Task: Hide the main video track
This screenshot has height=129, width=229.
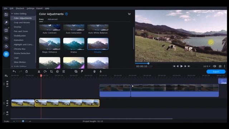Action: tap(7, 101)
